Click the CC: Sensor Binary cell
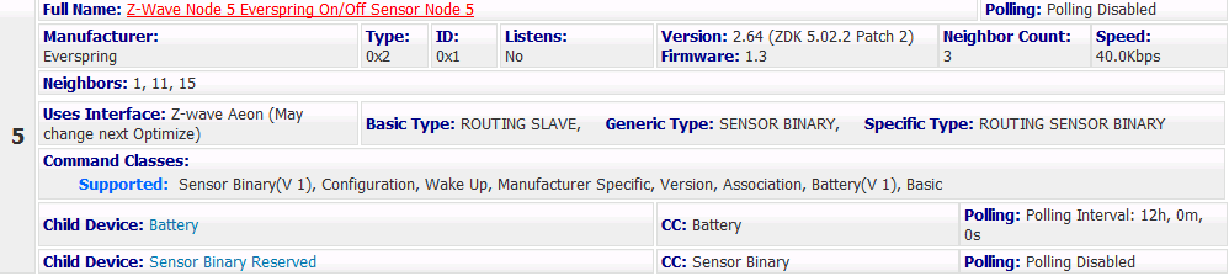Image resolution: width=1229 pixels, height=276 pixels. (x=807, y=262)
